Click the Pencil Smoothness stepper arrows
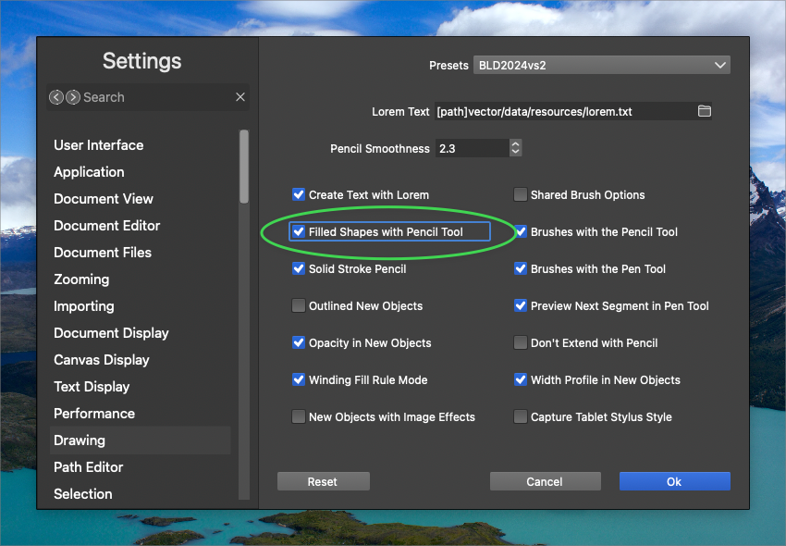This screenshot has width=786, height=546. pos(516,148)
